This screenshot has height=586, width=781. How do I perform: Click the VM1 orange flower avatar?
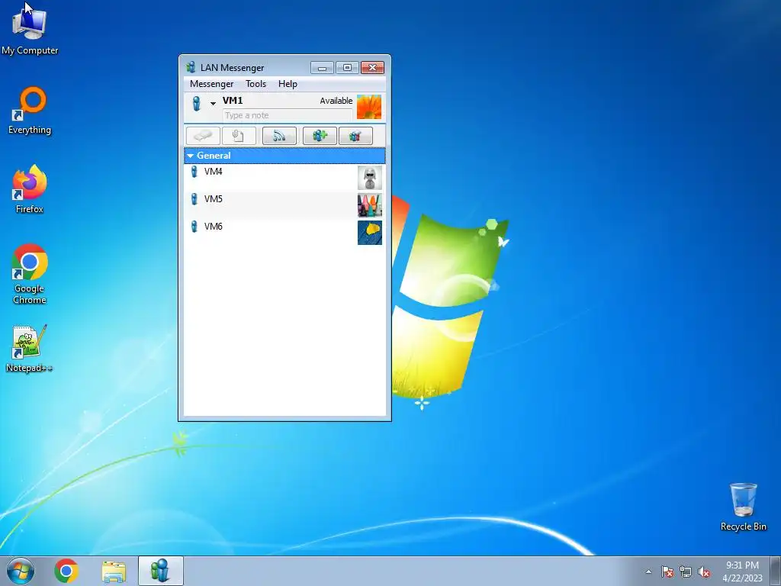(369, 107)
